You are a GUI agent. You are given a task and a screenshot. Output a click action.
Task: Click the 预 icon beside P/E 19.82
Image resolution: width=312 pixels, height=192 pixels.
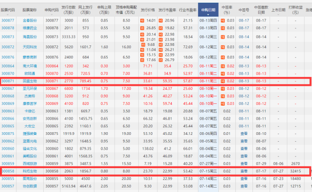coord(161,28)
